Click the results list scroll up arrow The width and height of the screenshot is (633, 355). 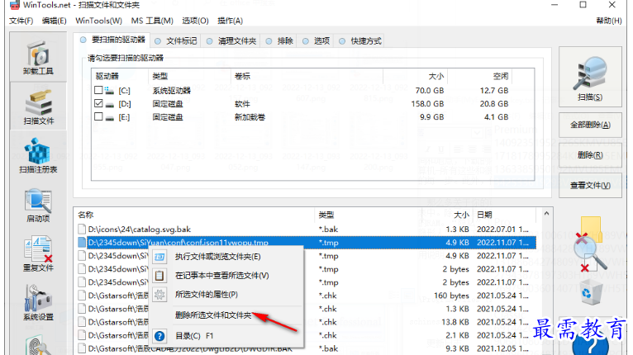tap(546, 213)
